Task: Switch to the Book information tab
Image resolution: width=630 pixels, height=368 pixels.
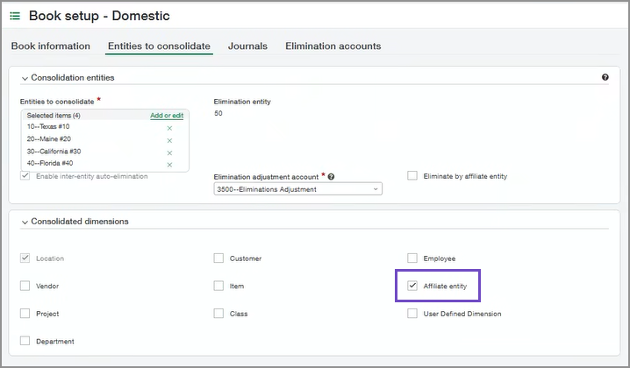Action: 51,46
